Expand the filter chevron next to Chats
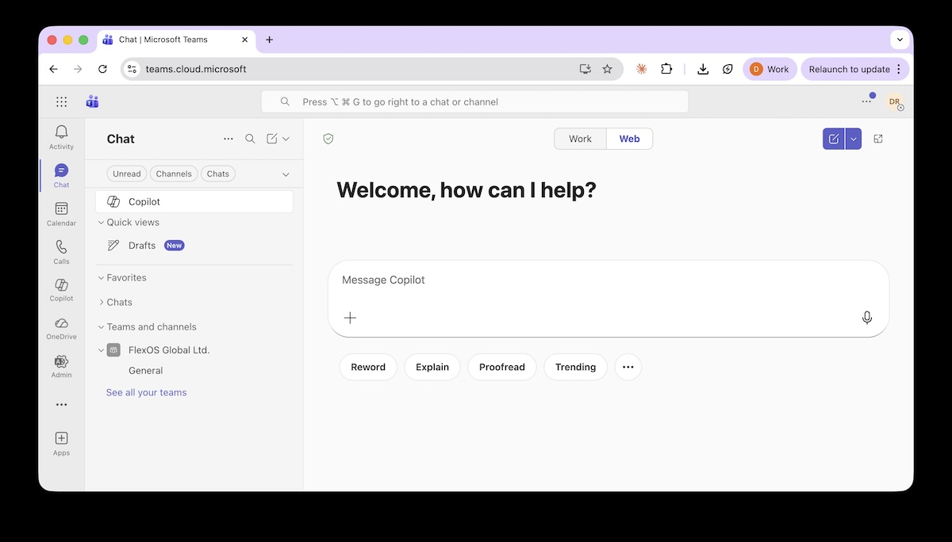This screenshot has width=952, height=542. click(286, 174)
